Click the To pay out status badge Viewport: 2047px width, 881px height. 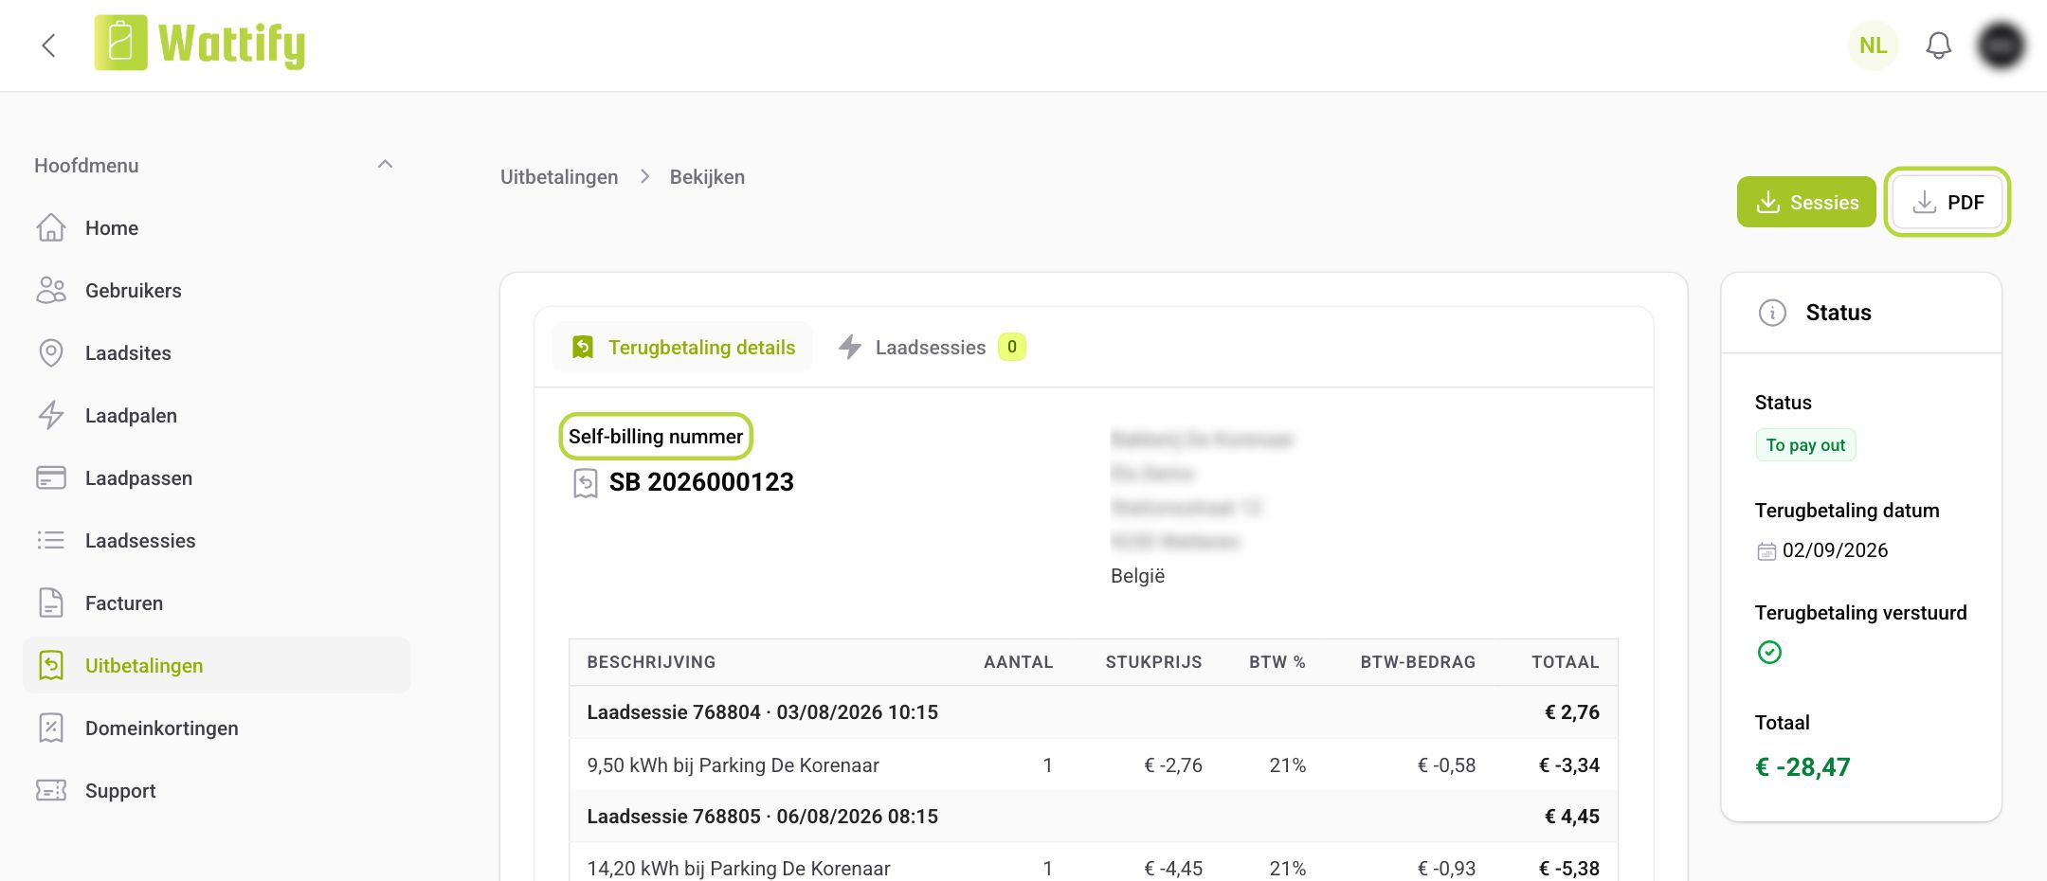point(1805,445)
